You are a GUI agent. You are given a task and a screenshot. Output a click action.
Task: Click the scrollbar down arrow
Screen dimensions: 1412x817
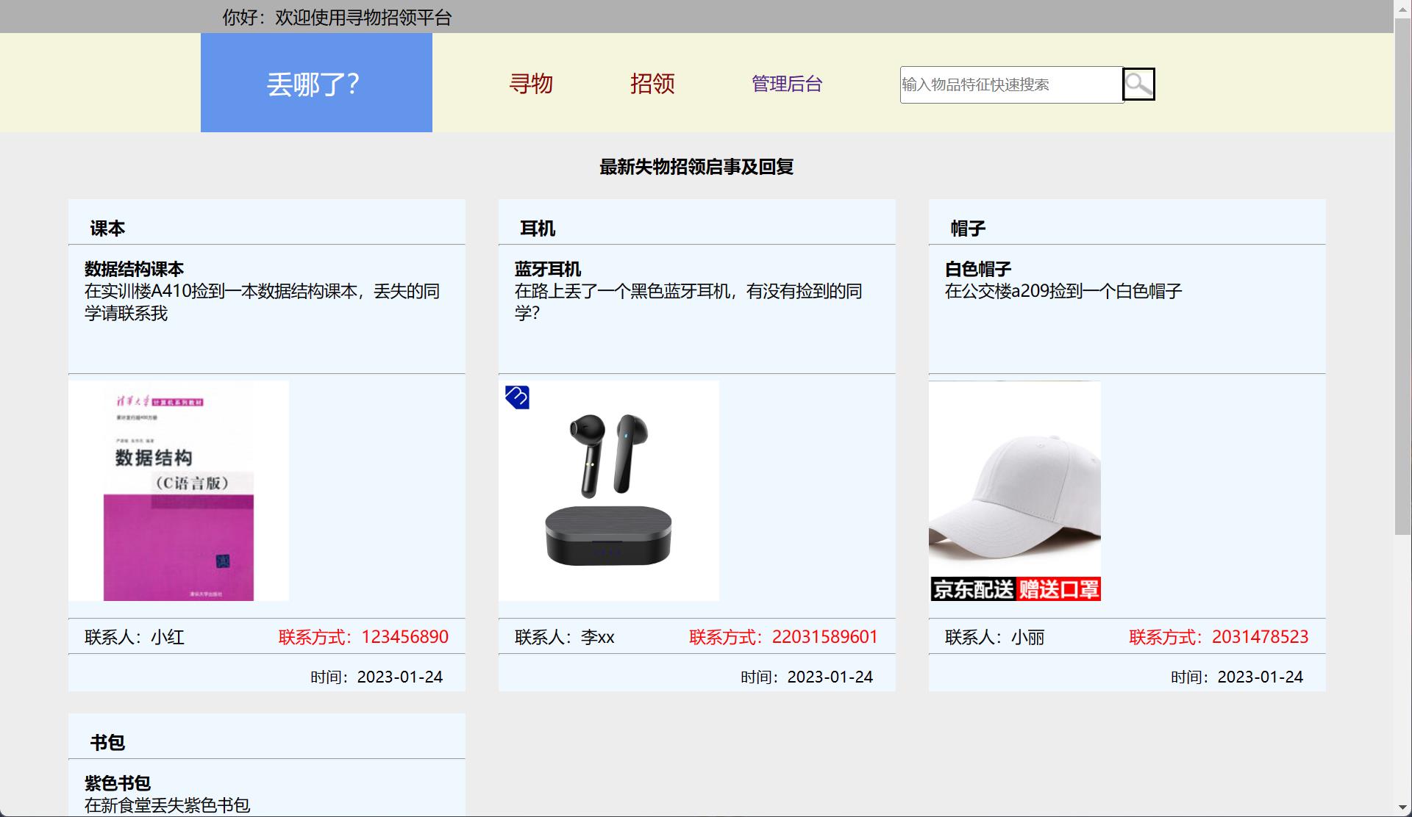(x=1403, y=806)
